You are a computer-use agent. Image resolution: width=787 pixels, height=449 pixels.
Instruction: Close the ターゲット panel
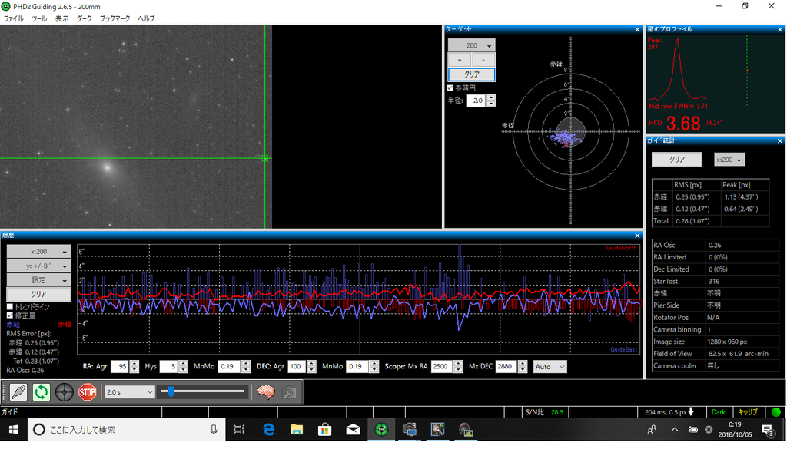(x=637, y=30)
